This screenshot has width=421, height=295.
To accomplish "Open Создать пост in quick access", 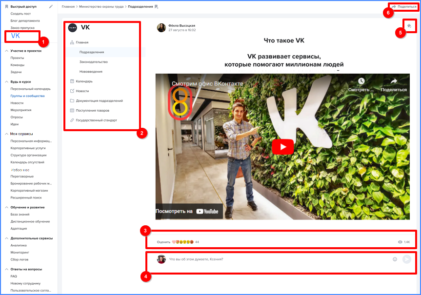I will tap(20, 14).
